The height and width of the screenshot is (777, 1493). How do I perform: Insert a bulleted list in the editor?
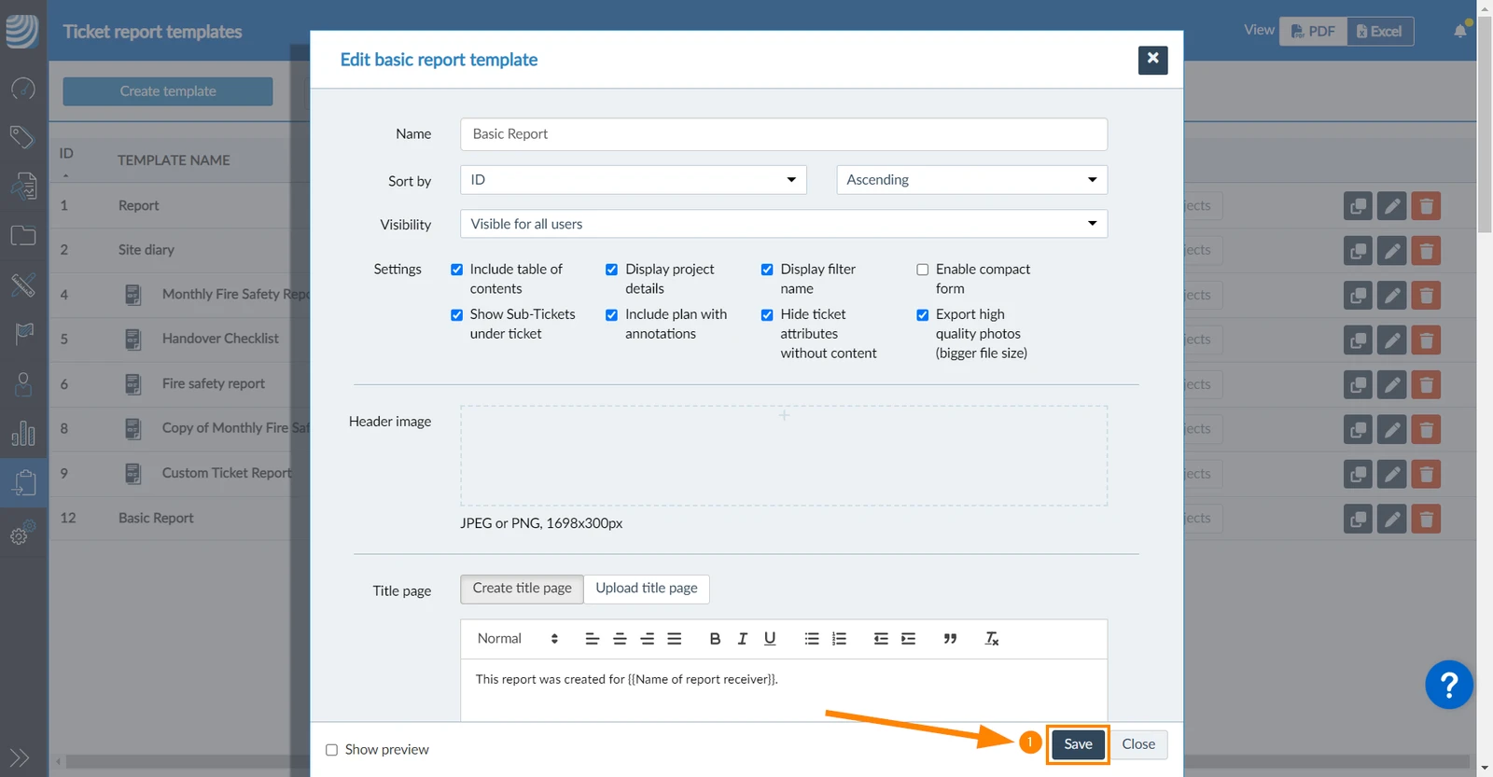812,639
